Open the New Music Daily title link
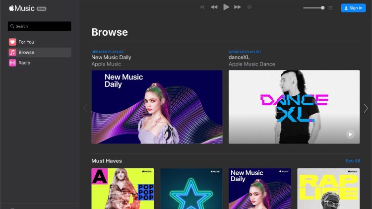This screenshot has height=209, width=372. pos(111,57)
